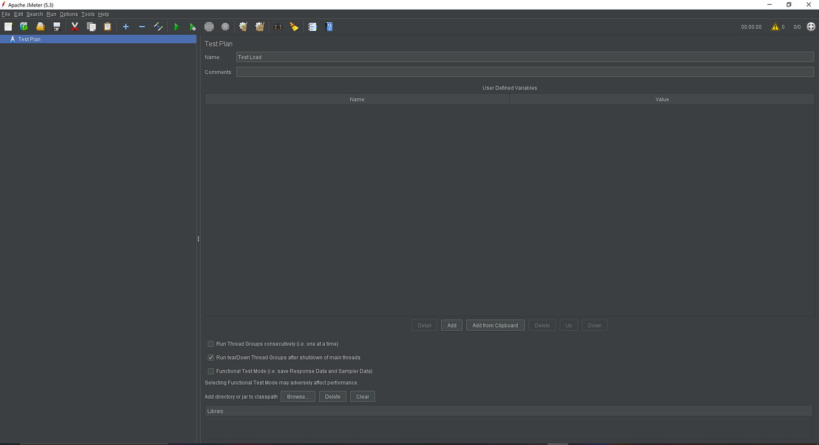
Task: Click the User Defined Variables label
Action: 510,88
